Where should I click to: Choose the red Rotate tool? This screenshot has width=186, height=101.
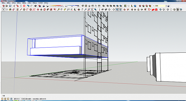click(45, 10)
